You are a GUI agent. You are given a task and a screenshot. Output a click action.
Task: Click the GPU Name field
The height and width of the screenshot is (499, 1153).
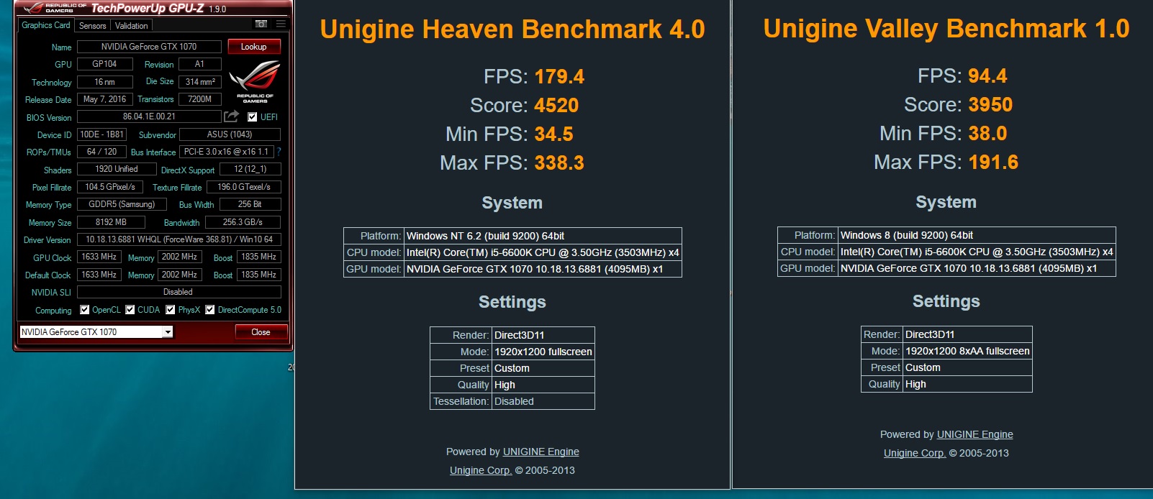click(x=149, y=47)
